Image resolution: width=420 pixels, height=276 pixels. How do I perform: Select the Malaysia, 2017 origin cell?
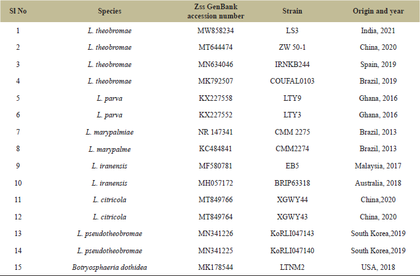click(376, 164)
